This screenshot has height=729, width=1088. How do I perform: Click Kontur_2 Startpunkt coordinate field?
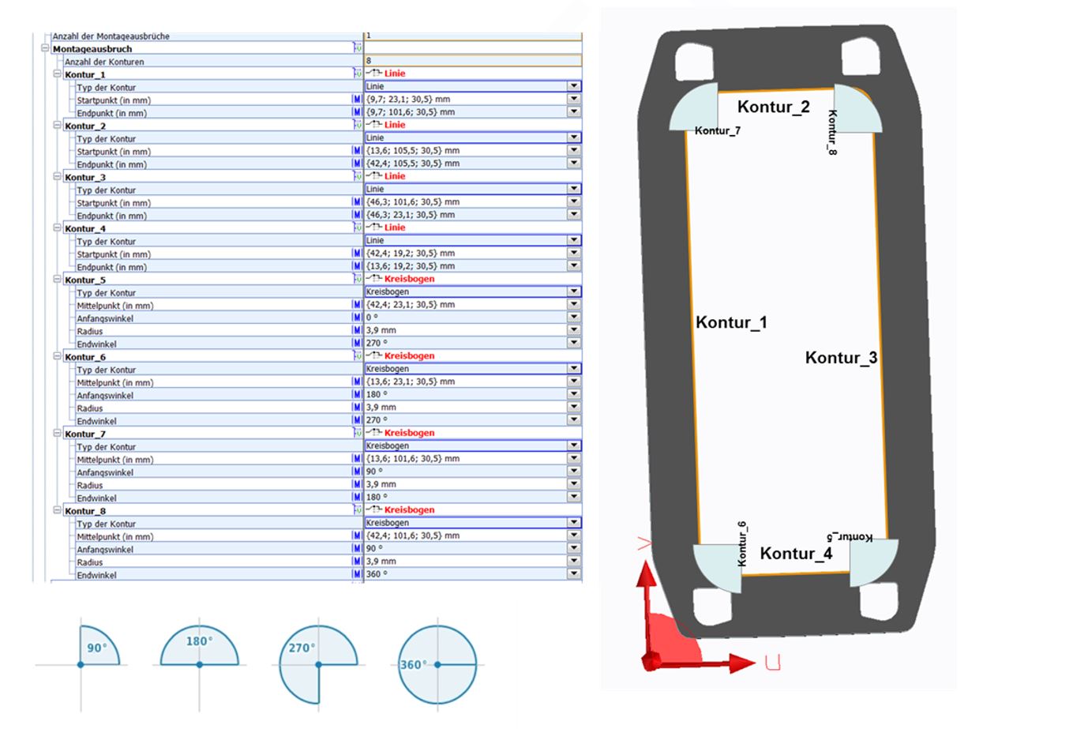coord(465,151)
